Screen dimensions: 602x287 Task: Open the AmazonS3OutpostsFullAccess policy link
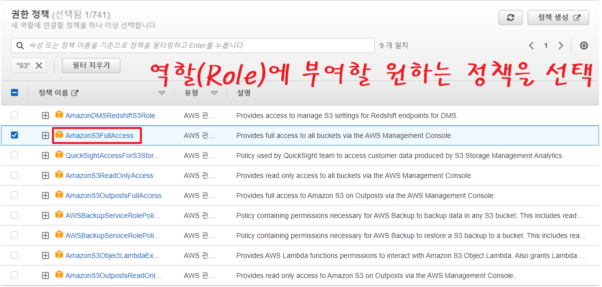113,195
